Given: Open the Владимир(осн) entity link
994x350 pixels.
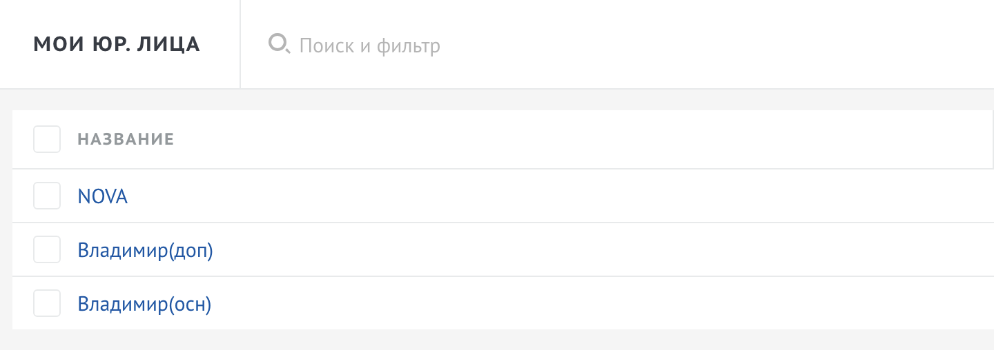Looking at the screenshot, I should [144, 304].
